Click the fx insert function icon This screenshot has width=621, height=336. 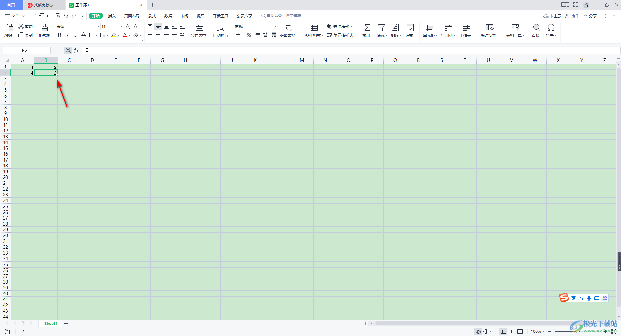tap(77, 50)
